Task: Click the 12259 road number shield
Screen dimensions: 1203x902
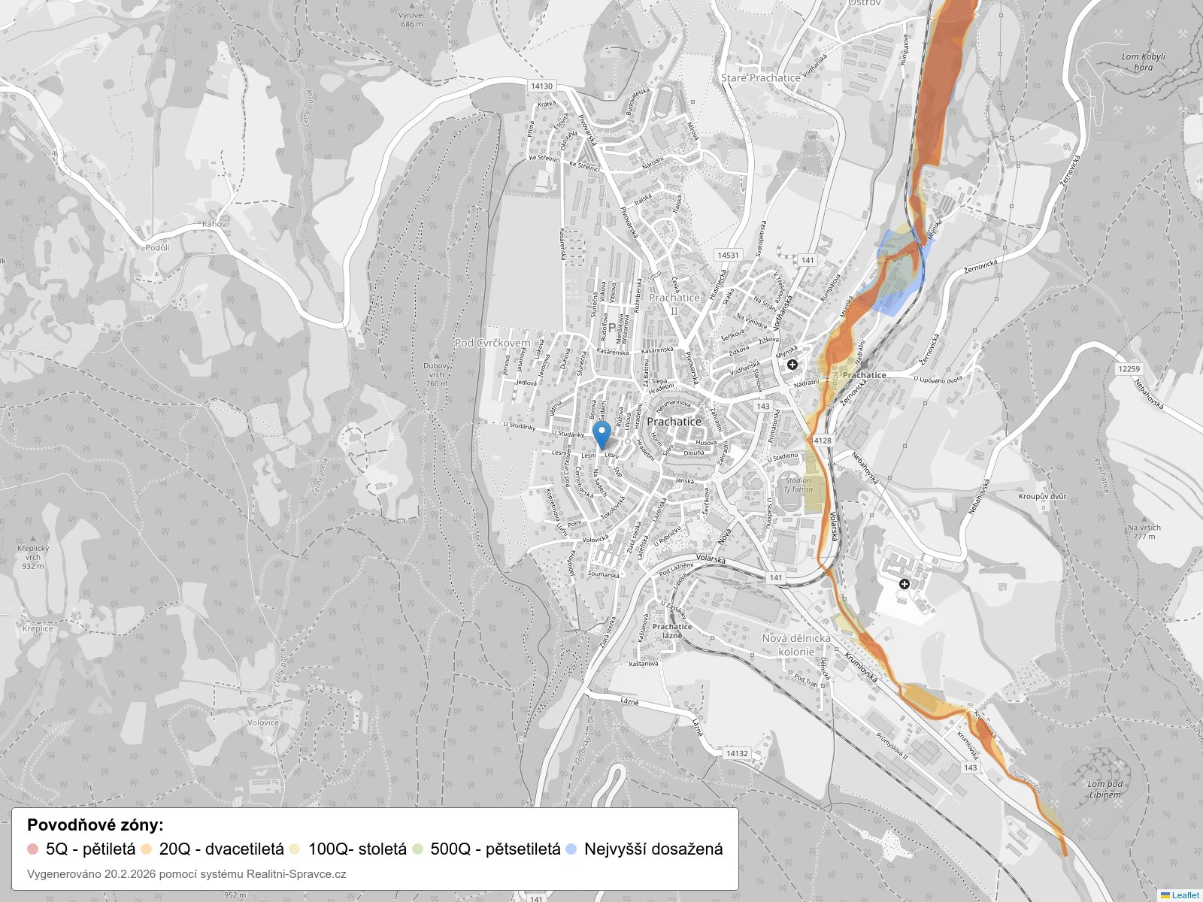Action: pos(1129,369)
